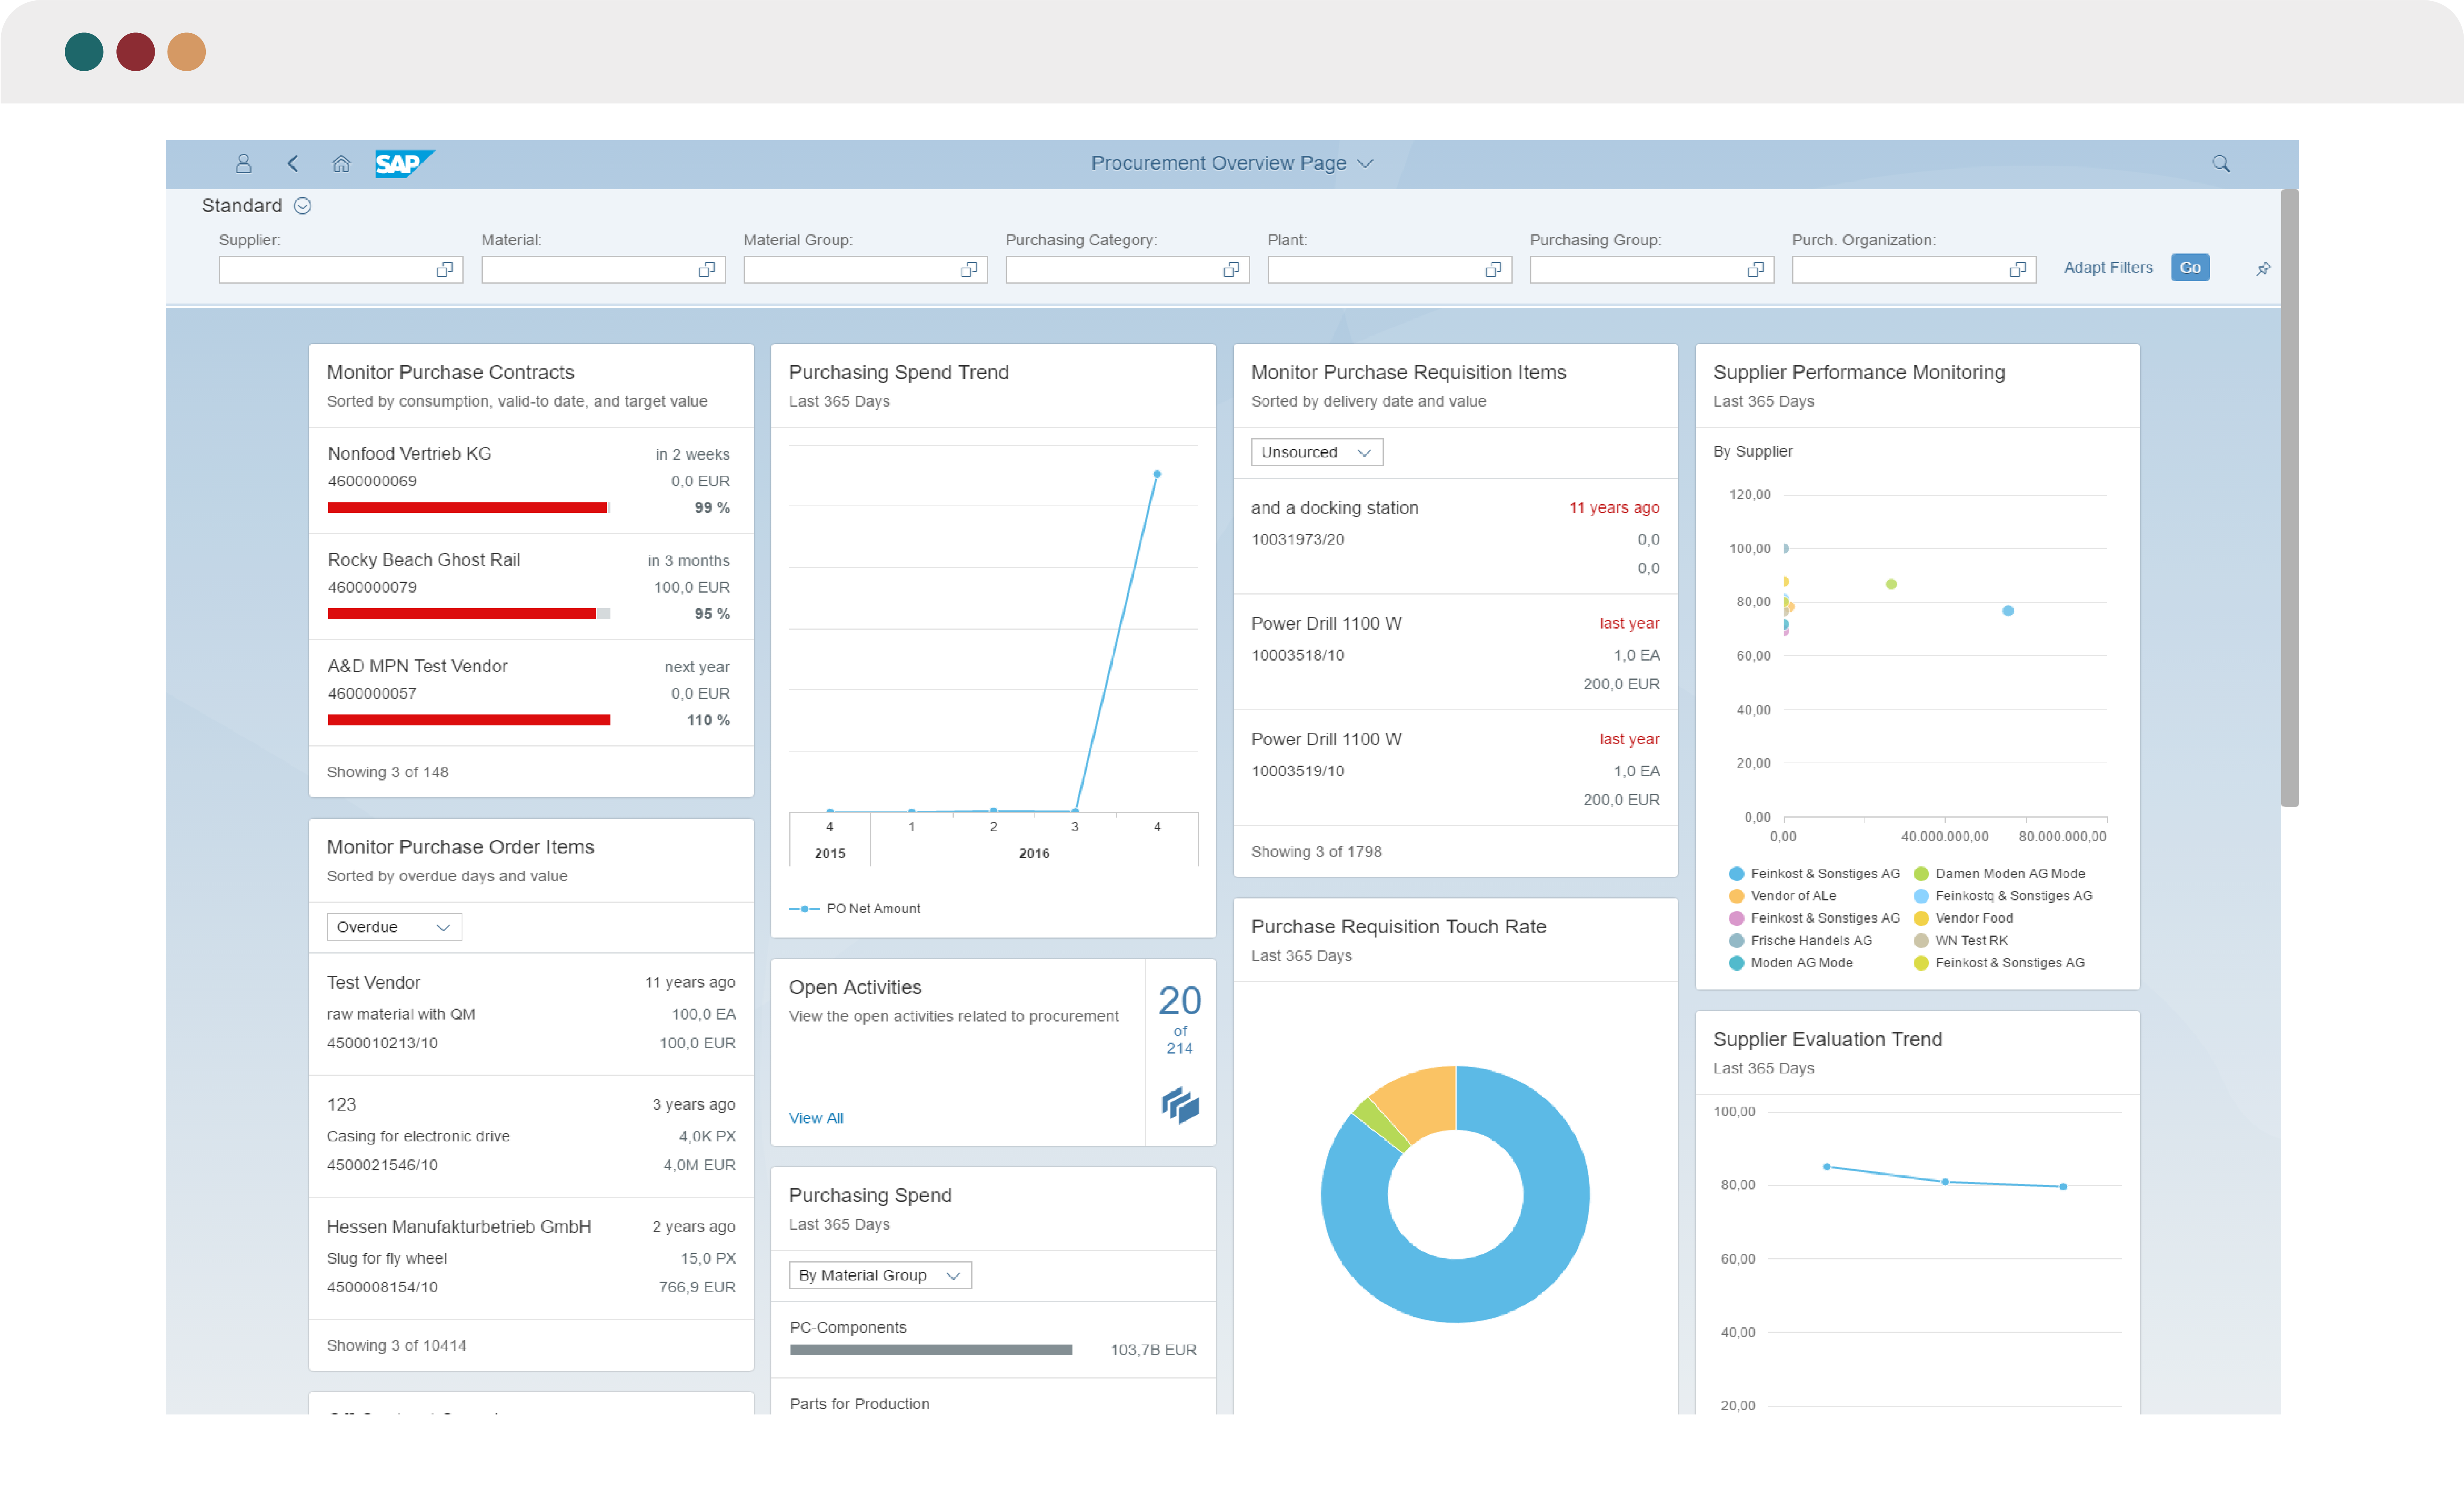Open Hessen Manufakturbetrieb GmbH order item
2464x1509 pixels.
[531, 1258]
